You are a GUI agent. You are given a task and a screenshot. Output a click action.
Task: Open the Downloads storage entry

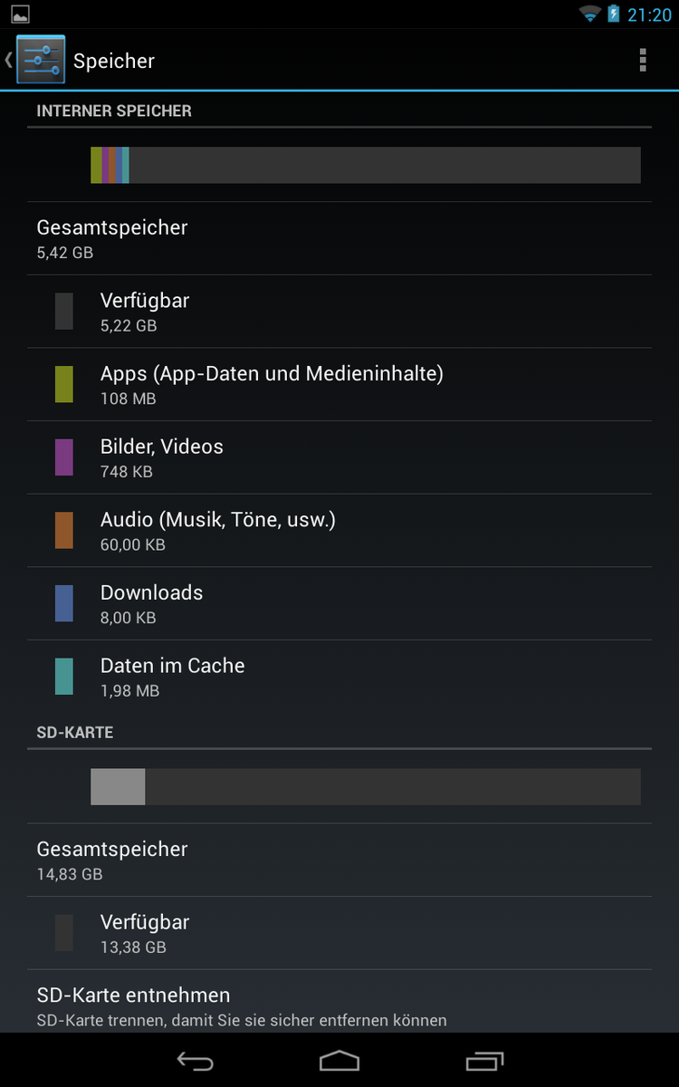click(x=339, y=603)
